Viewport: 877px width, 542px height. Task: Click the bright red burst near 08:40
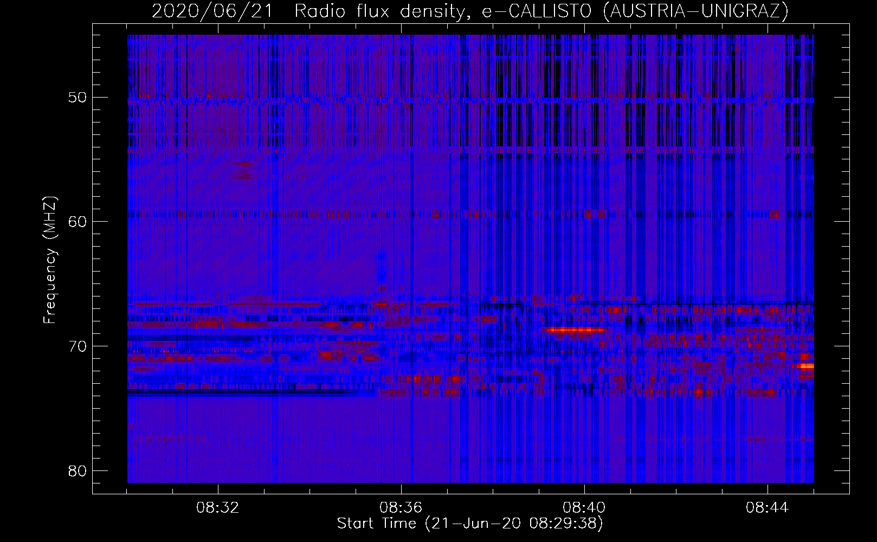(x=576, y=330)
